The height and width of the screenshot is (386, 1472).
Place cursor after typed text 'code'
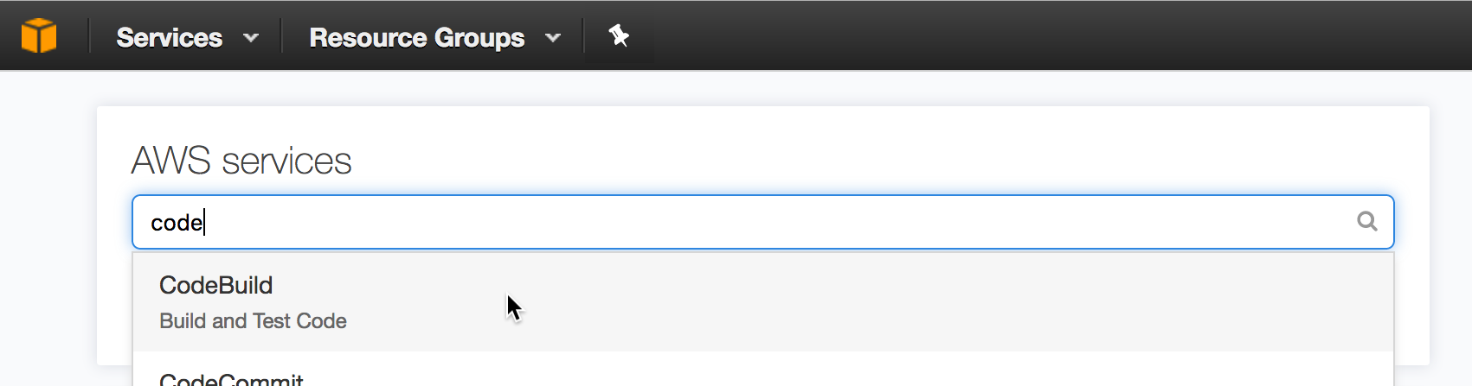204,223
